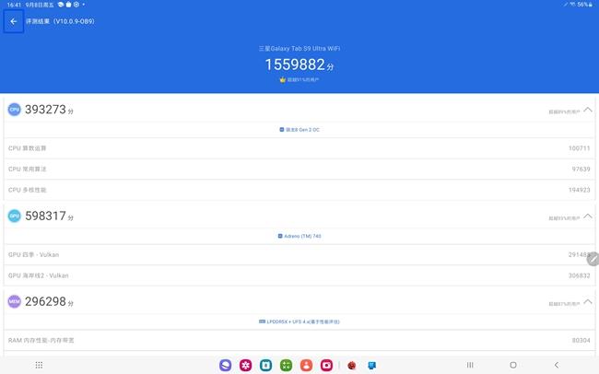Viewport: 599px width, 374px height.
Task: Tap the LPDDR5X + UFS 4.x label
Action: coord(303,321)
